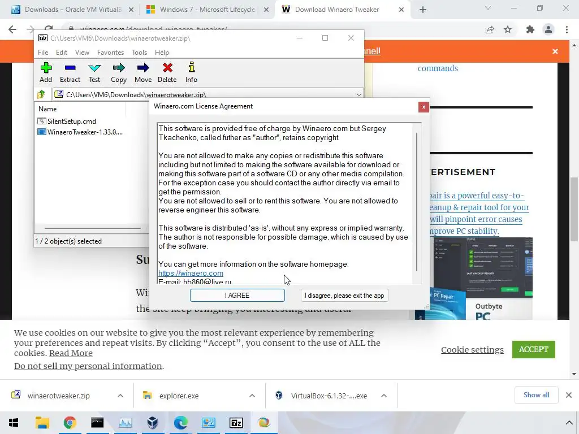Image resolution: width=579 pixels, height=434 pixels.
Task: Open the 7-Zip Tools menu
Action: pos(139,53)
